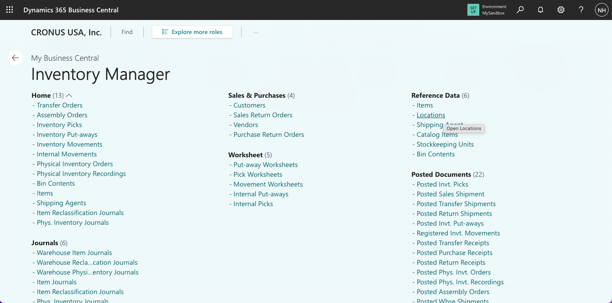612x303 pixels.
Task: Open Posted Invt. Put-aways
Action: (450, 224)
